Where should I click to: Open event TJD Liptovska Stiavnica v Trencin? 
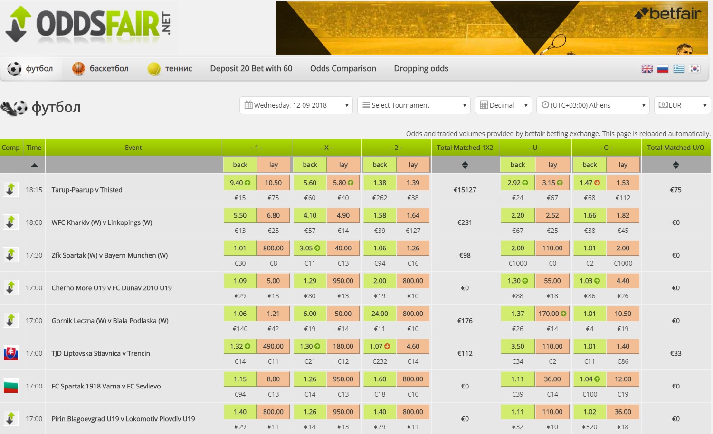tap(101, 353)
